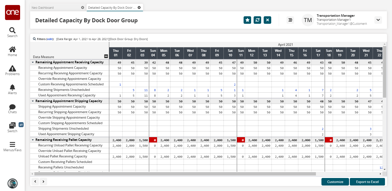Screen dimensions: 392x191
Task: Close the Detailed Capacity By Dock Door tab
Action: coord(139,8)
